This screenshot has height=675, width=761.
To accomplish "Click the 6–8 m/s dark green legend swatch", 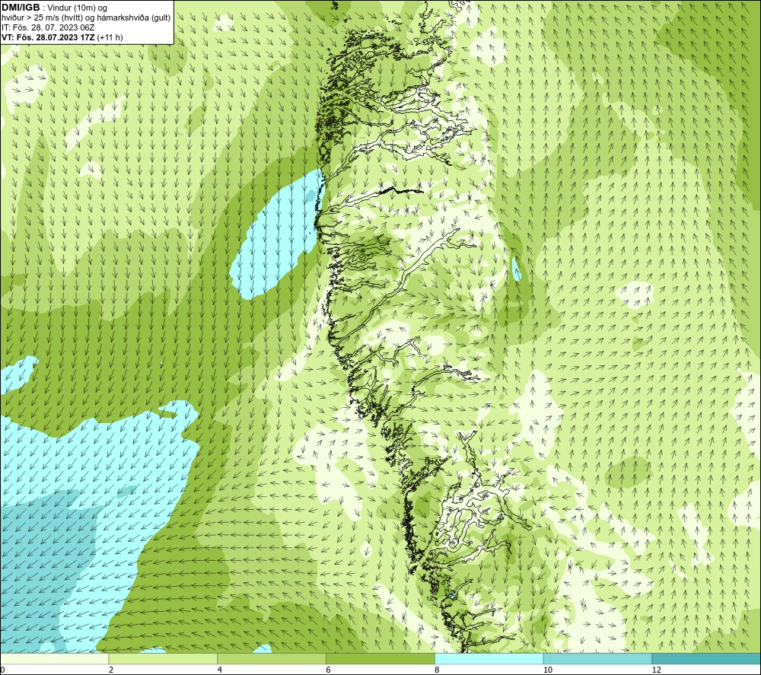I will pos(380,658).
